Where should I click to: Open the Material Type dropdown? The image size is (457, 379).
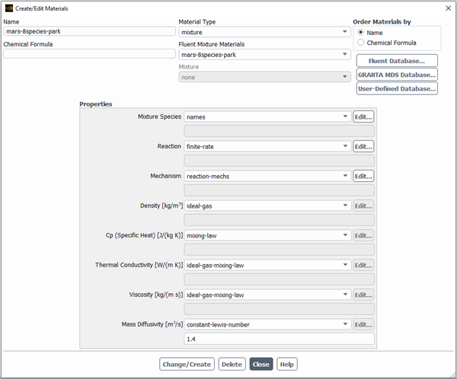coord(264,32)
